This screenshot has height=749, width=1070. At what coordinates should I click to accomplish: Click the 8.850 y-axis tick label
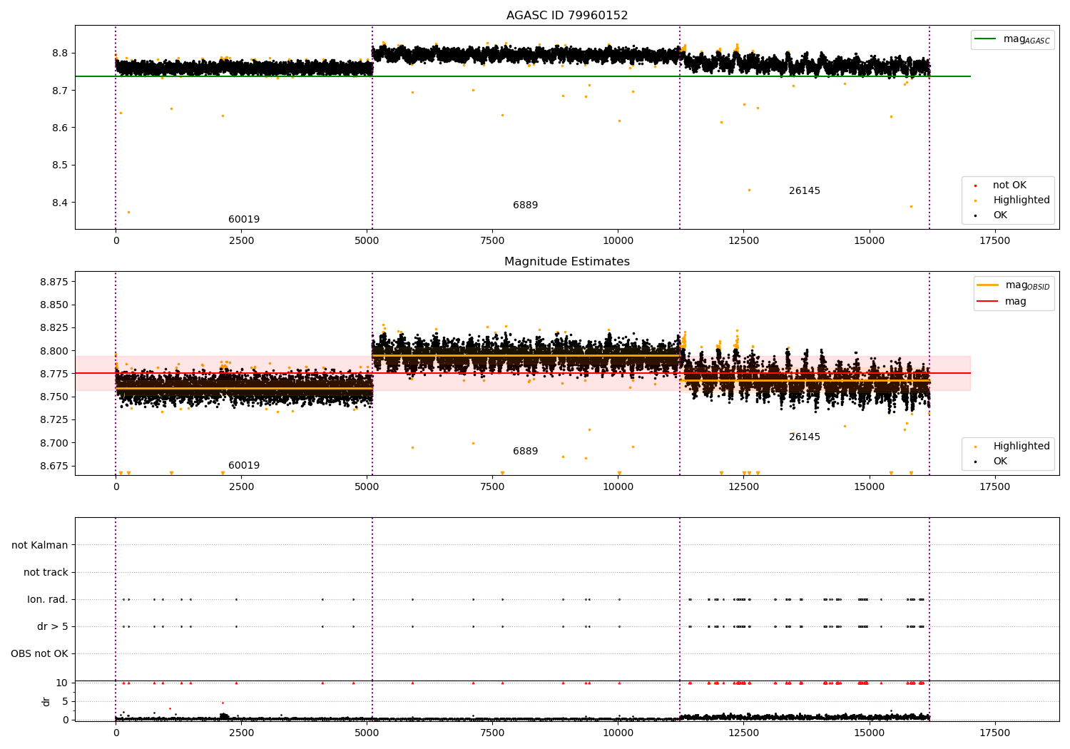click(x=54, y=305)
